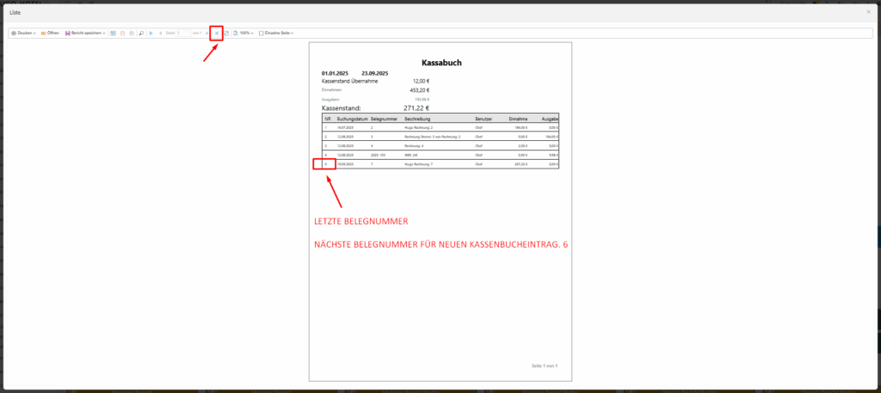This screenshot has height=393, width=881.
Task: Click the first icon right of Bericht speichern
Action: pyautogui.click(x=113, y=33)
